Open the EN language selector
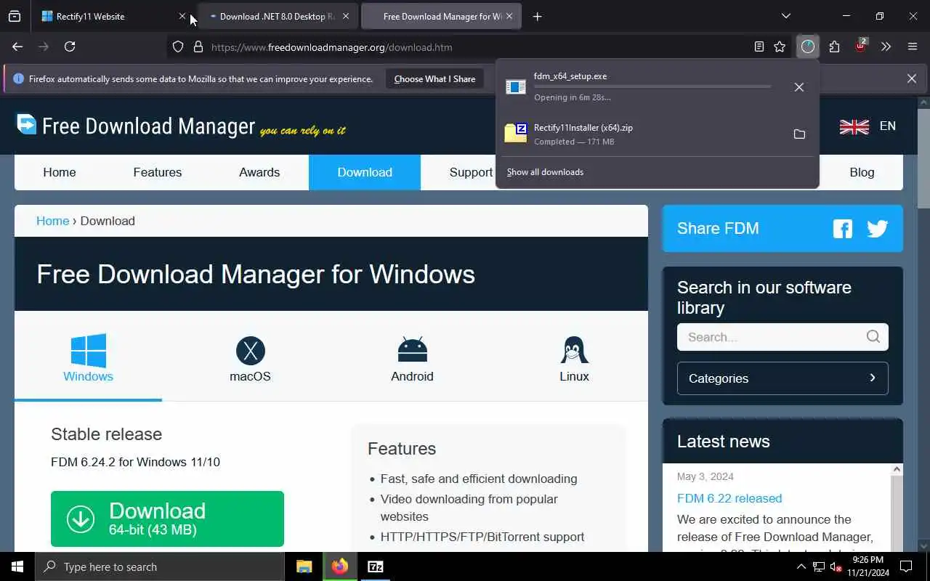The image size is (930, 581). click(x=868, y=126)
